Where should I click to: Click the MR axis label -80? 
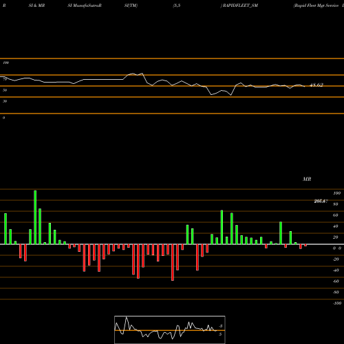(x=336, y=292)
